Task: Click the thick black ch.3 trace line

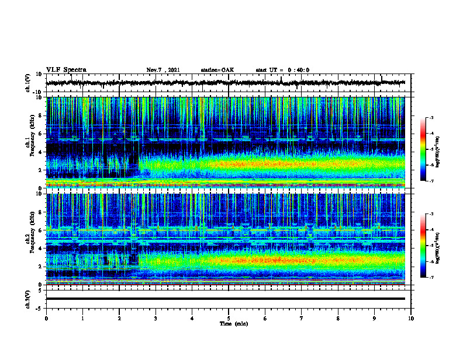Action: coord(225,299)
